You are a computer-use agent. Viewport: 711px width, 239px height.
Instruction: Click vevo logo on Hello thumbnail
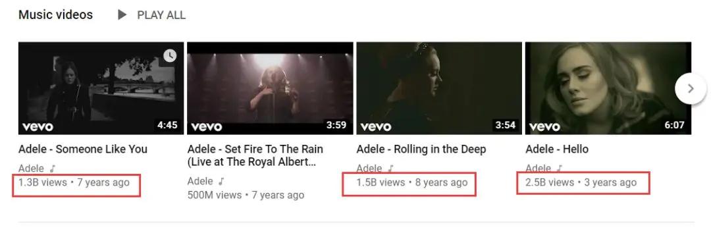[x=544, y=126]
